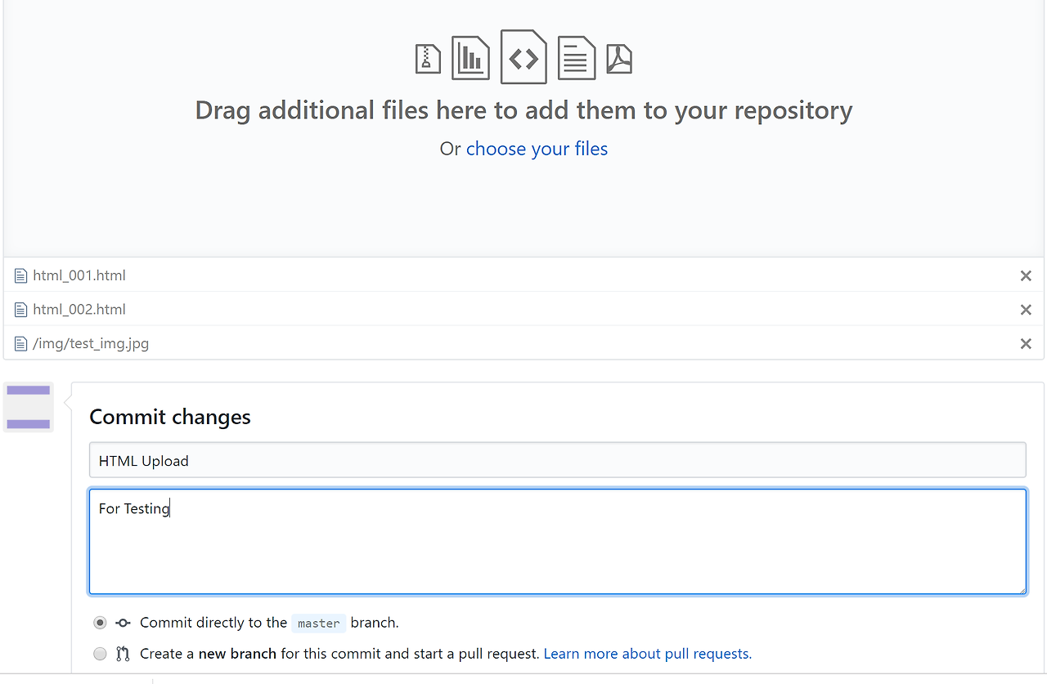1047x684 pixels.
Task: Click the PDF file icon
Action: click(x=619, y=59)
